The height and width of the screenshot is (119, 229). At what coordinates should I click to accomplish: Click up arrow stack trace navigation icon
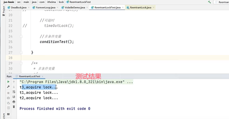[x=14, y=82]
